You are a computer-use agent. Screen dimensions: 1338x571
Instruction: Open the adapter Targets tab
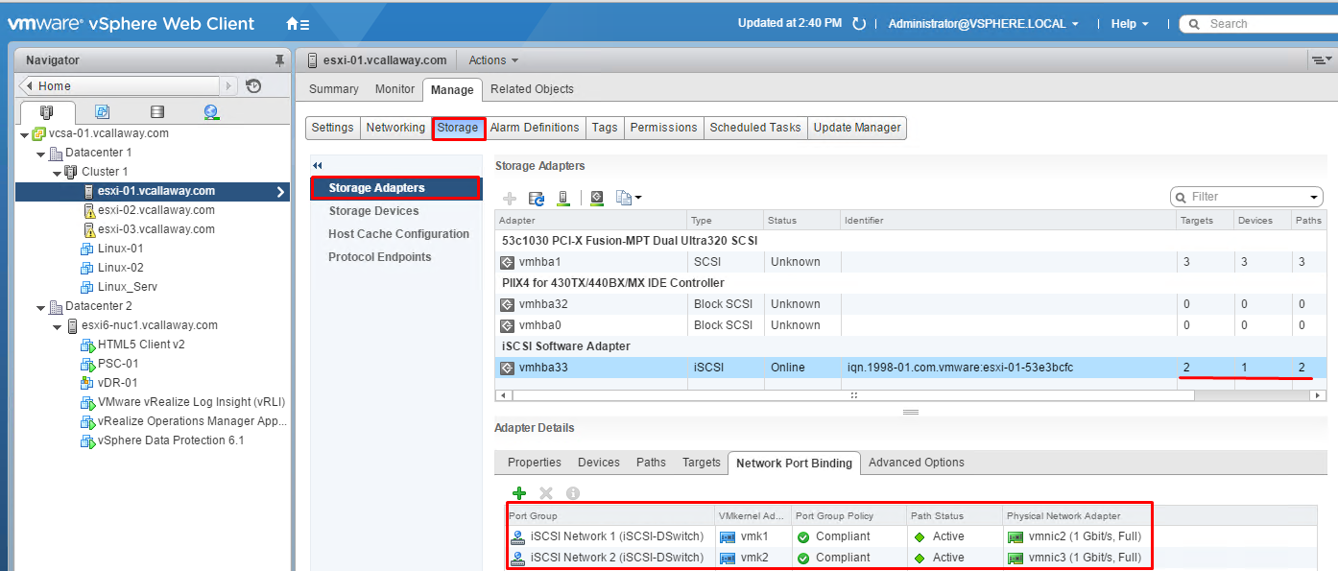[x=702, y=463]
